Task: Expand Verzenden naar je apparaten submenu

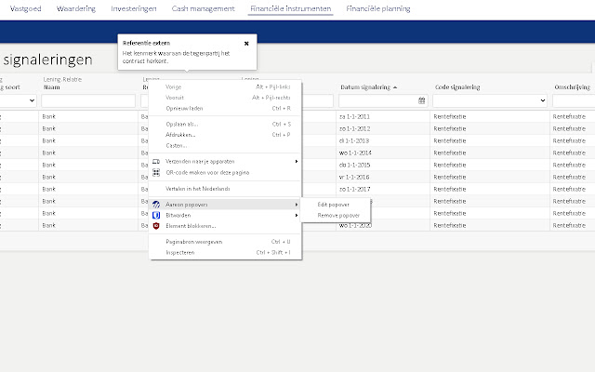Action: [297, 162]
